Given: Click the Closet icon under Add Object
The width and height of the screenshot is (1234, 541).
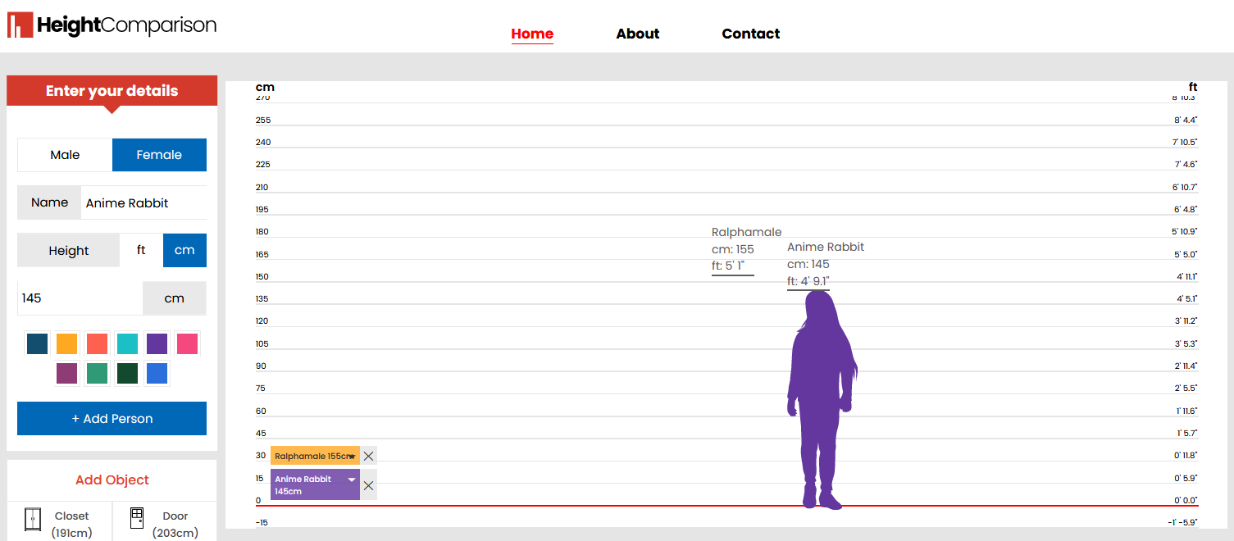Looking at the screenshot, I should coord(32,519).
